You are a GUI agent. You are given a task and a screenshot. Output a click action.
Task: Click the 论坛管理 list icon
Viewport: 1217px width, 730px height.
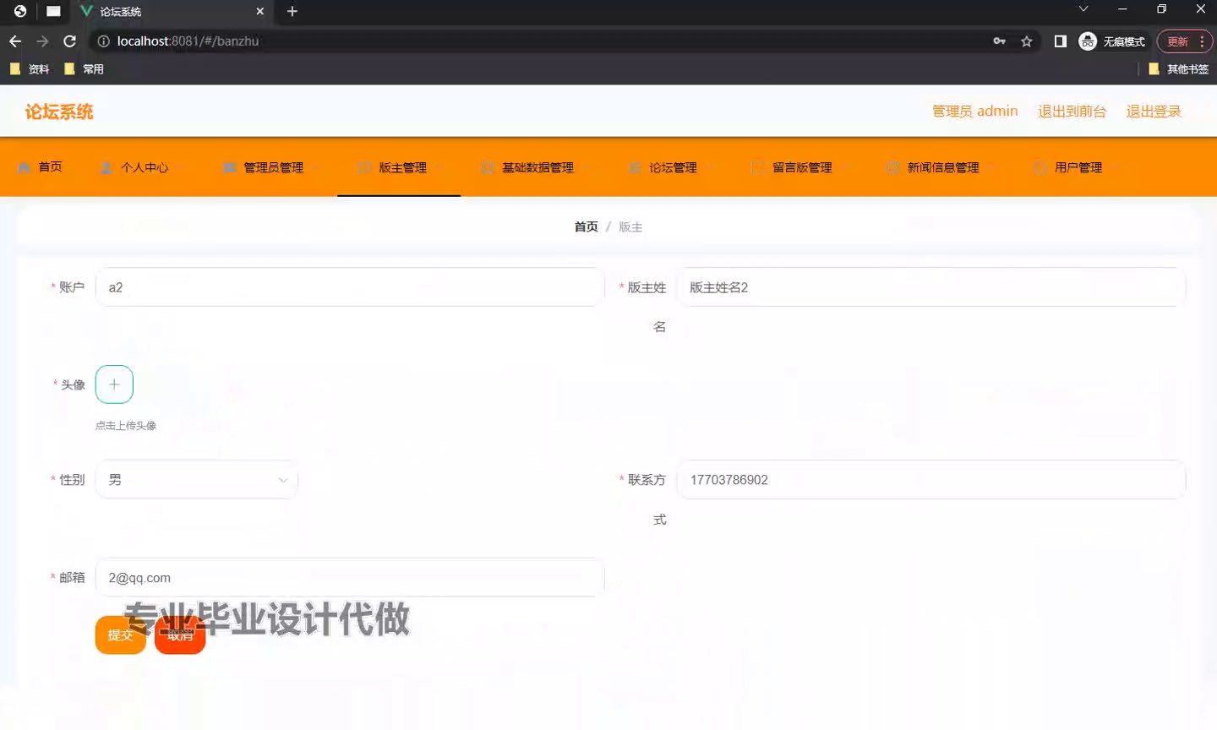pyautogui.click(x=635, y=166)
